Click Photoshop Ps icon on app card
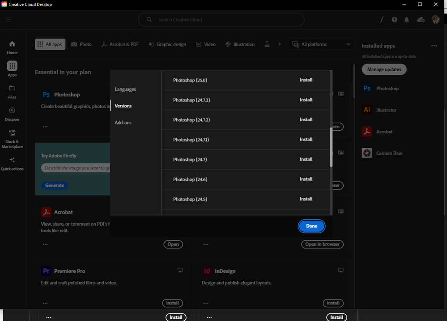 coord(46,94)
